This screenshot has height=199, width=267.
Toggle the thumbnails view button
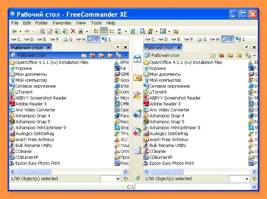coord(119,31)
